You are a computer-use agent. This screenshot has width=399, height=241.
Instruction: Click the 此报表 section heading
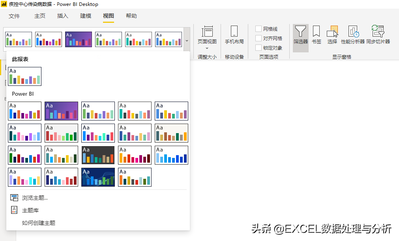(20, 59)
